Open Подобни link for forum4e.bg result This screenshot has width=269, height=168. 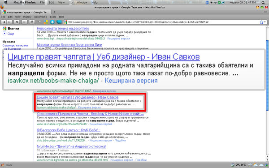pos(141,160)
